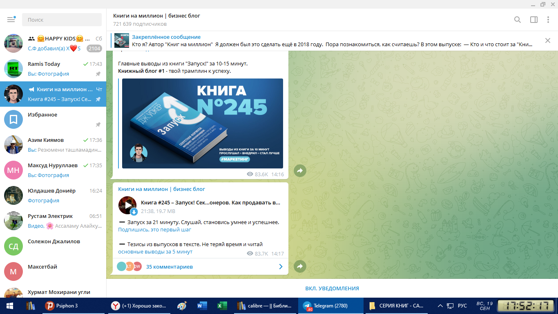Viewport: 558px width, 314px height.
Task: Open channel info via header title
Action: click(x=157, y=16)
